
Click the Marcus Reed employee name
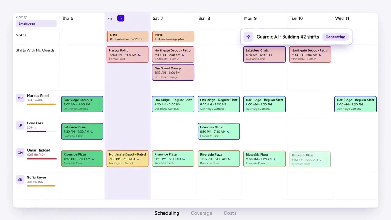(x=38, y=96)
